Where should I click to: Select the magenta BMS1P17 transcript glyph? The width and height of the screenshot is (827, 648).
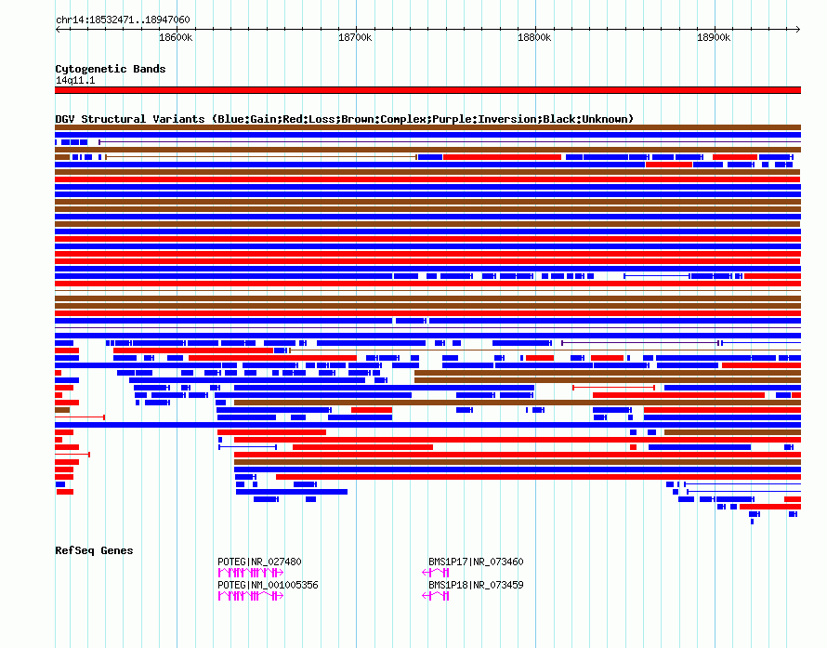point(436,573)
